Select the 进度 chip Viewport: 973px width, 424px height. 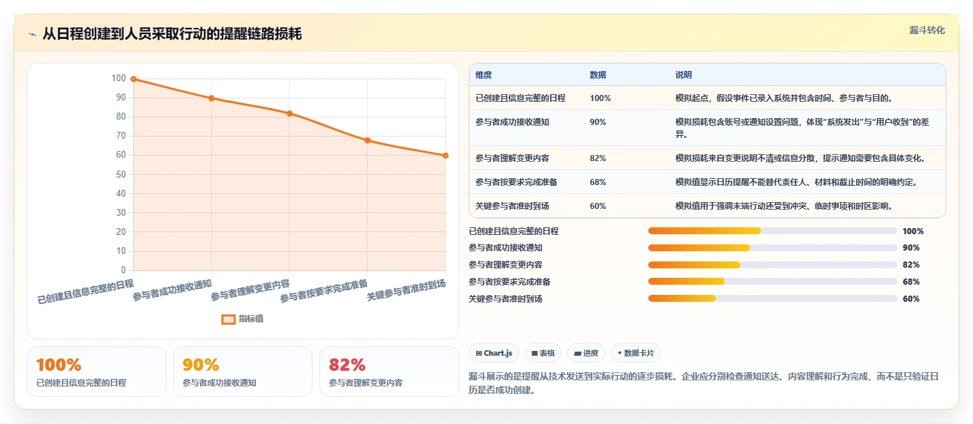(x=586, y=353)
